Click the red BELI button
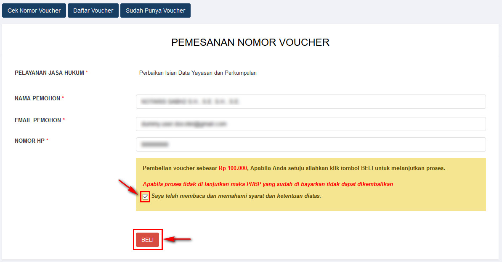Screen dimensions: 502x262 [147, 240]
